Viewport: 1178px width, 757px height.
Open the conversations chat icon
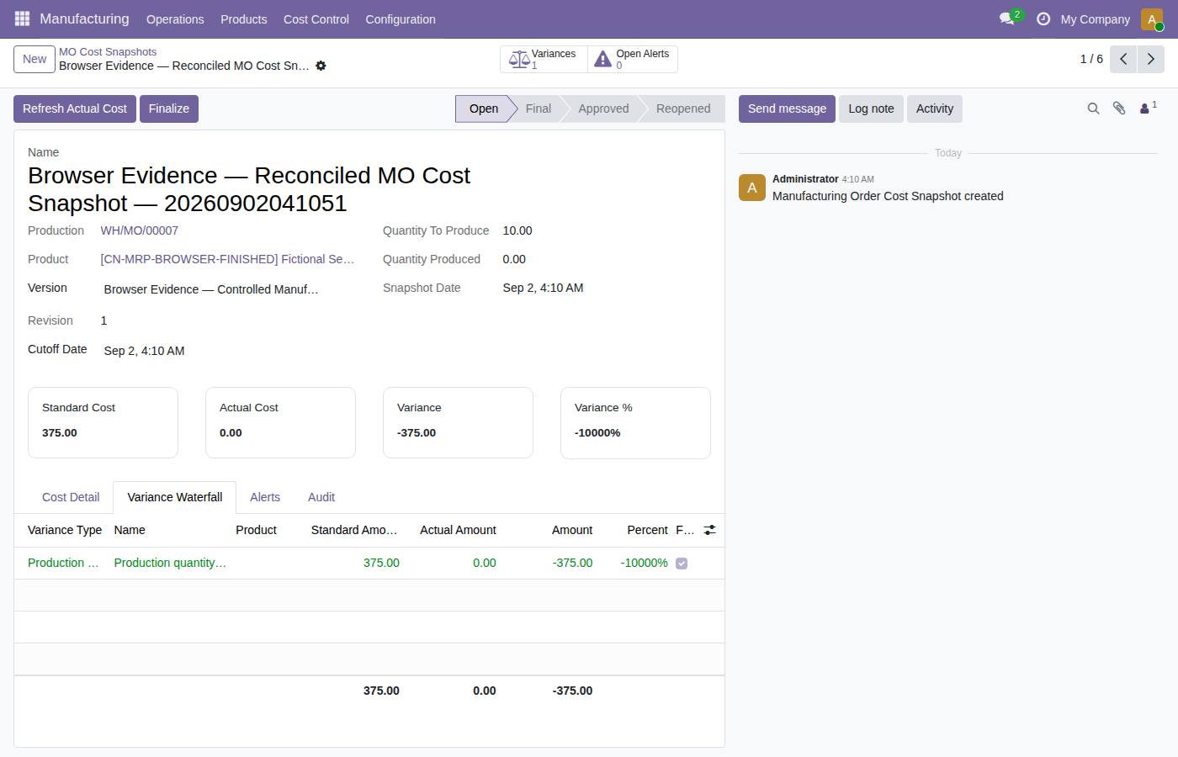[x=1007, y=19]
